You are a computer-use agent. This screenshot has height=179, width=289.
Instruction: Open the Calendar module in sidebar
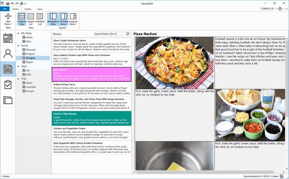point(8,38)
